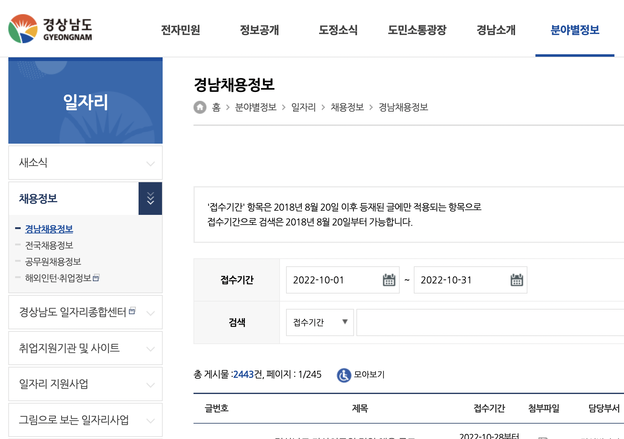The image size is (624, 439).
Task: Click the total post count 2443
Action: click(244, 375)
